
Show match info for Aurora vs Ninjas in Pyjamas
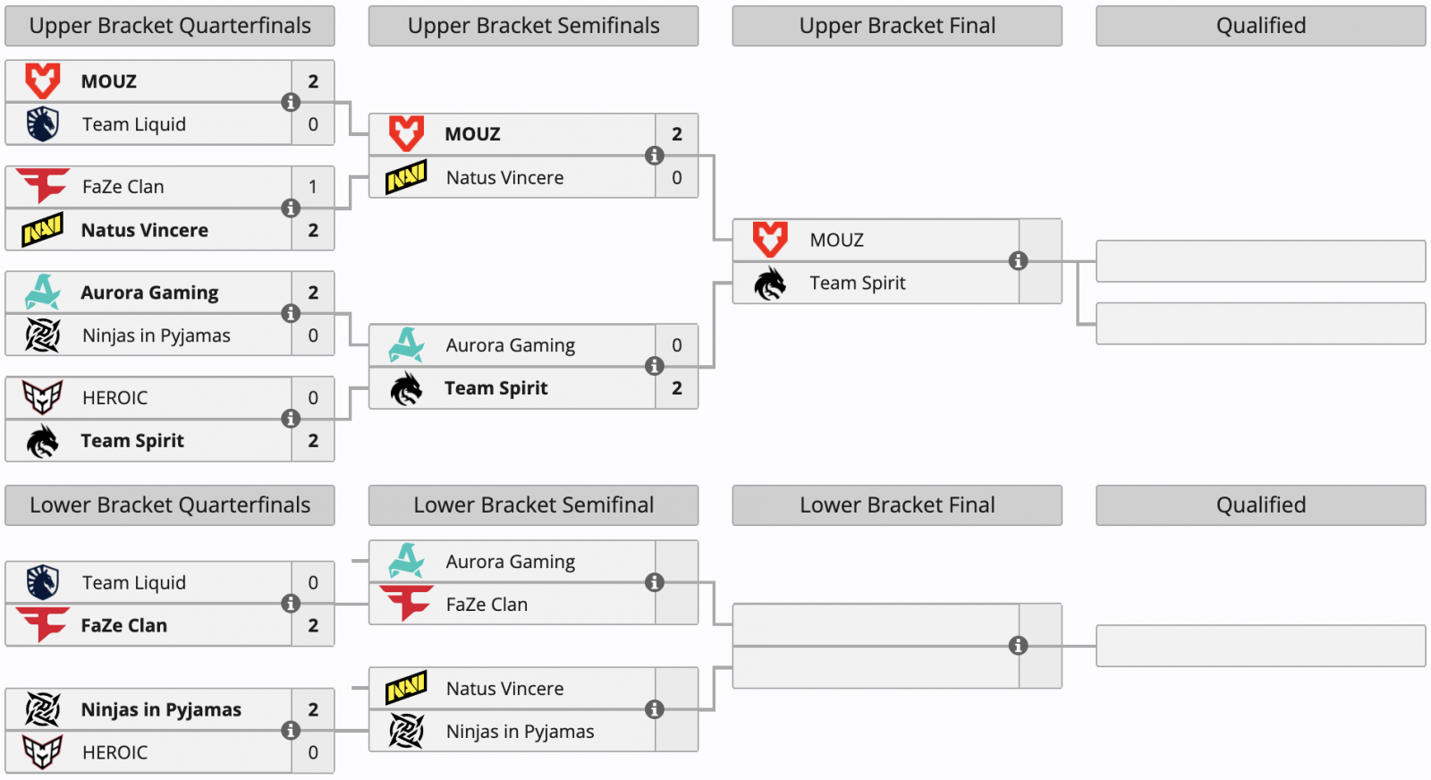click(291, 313)
